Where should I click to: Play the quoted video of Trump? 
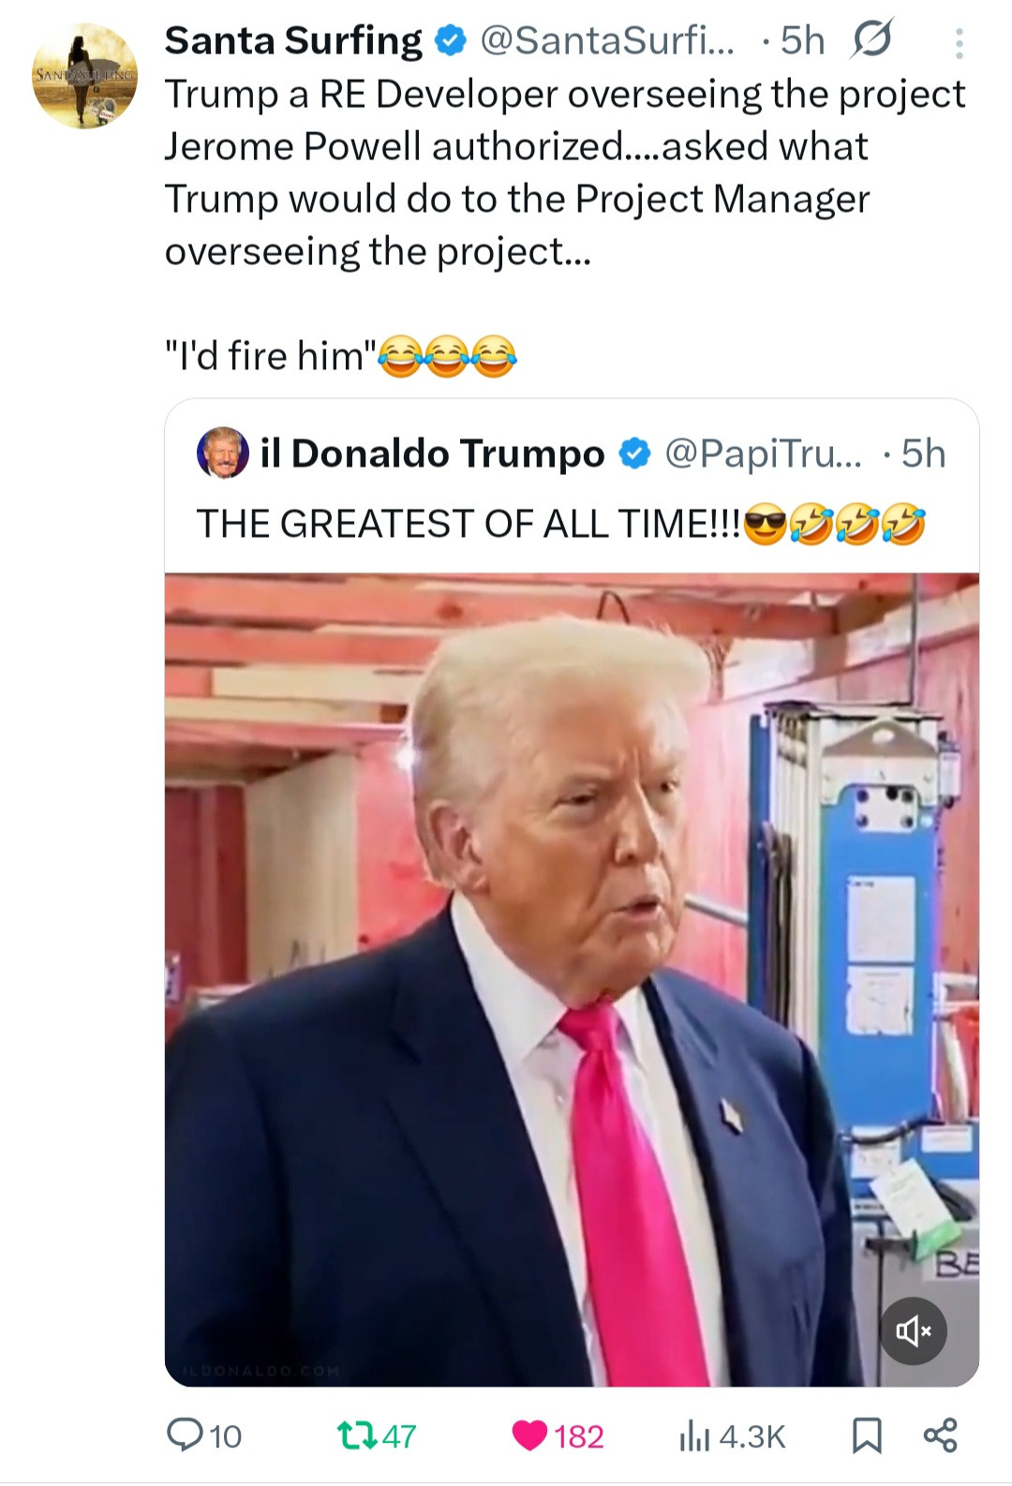point(572,979)
